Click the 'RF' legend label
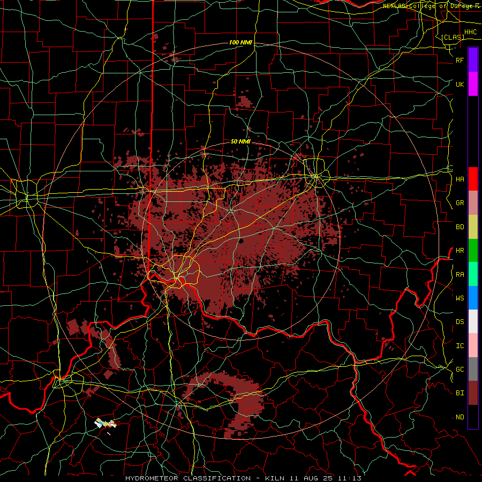 460,60
